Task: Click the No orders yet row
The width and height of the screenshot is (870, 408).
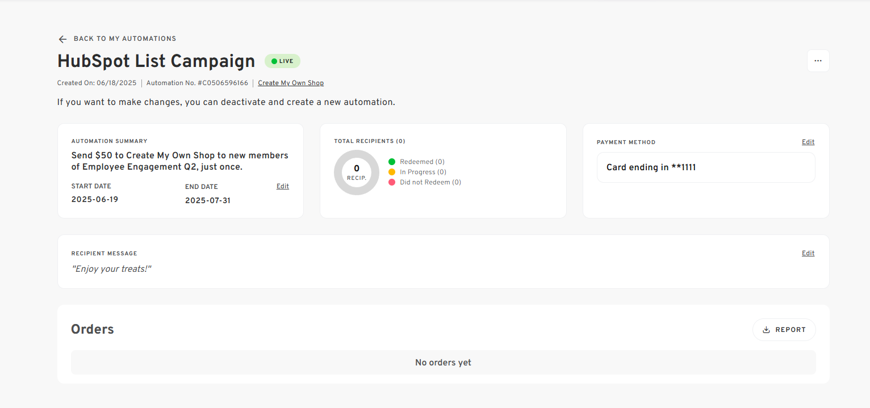Action: (443, 362)
